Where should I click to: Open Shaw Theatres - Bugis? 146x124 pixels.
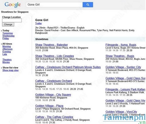[120, 56]
